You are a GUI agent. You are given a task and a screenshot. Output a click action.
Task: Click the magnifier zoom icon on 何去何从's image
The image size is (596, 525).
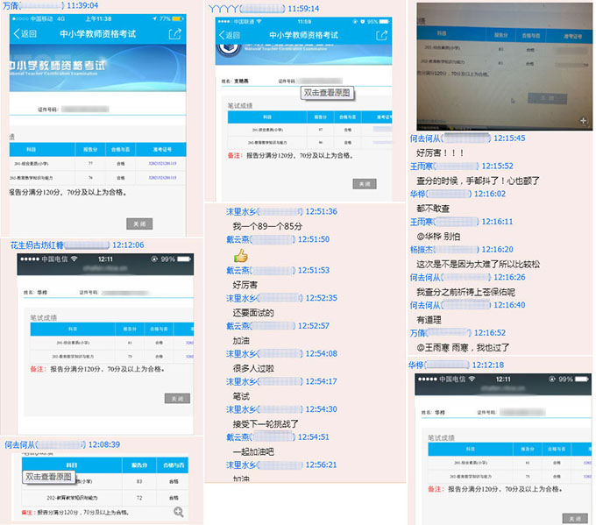tap(179, 512)
